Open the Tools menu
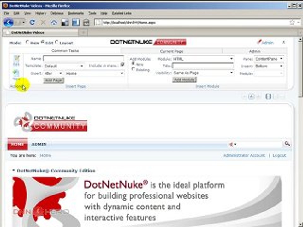The height and width of the screenshot is (227, 303). tap(92, 13)
